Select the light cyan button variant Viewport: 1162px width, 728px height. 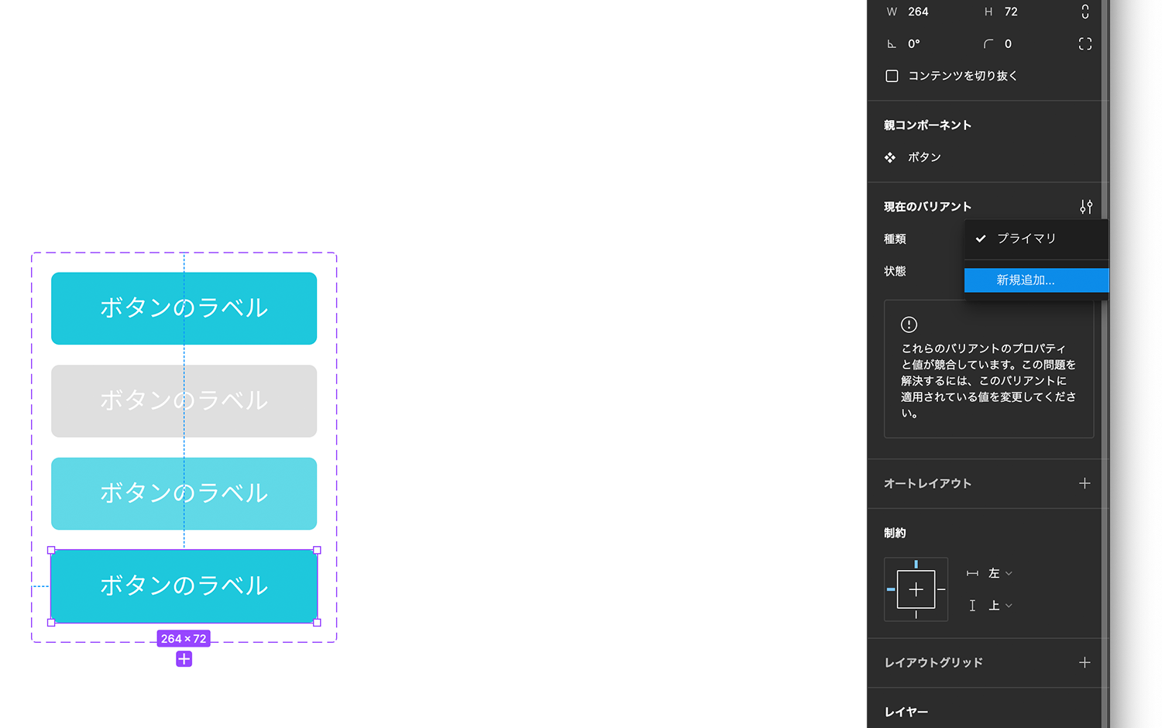pos(184,493)
